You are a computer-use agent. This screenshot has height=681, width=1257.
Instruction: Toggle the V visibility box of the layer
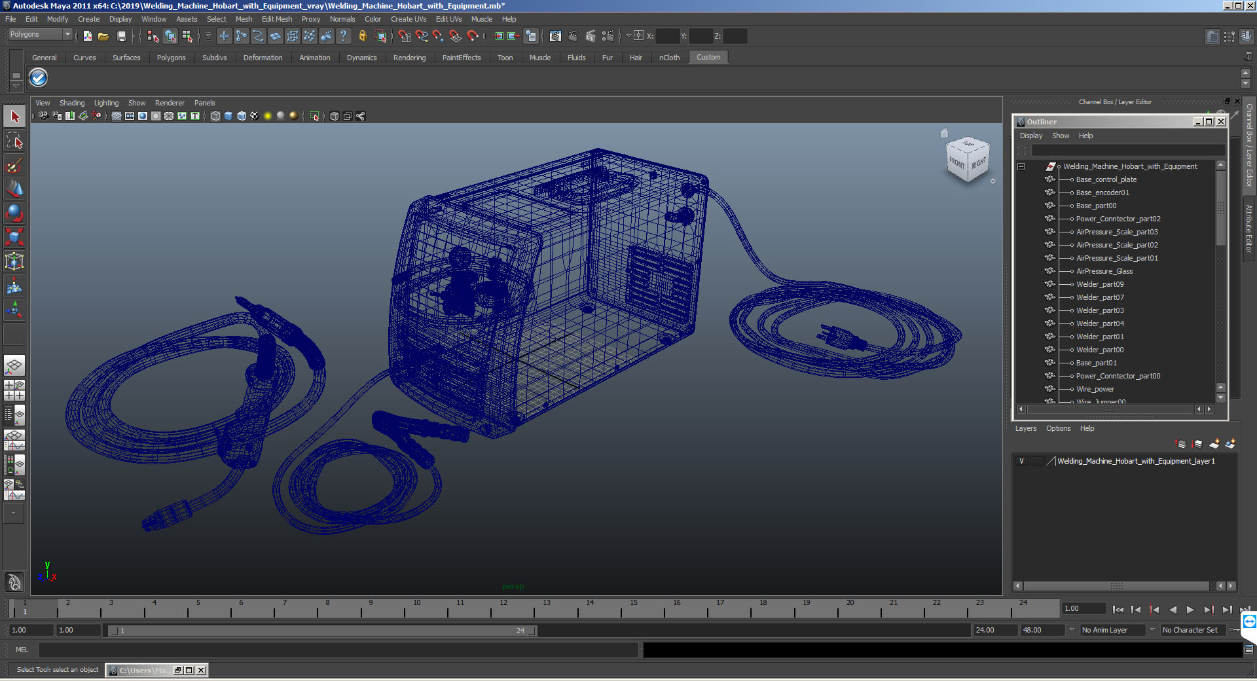[1021, 461]
